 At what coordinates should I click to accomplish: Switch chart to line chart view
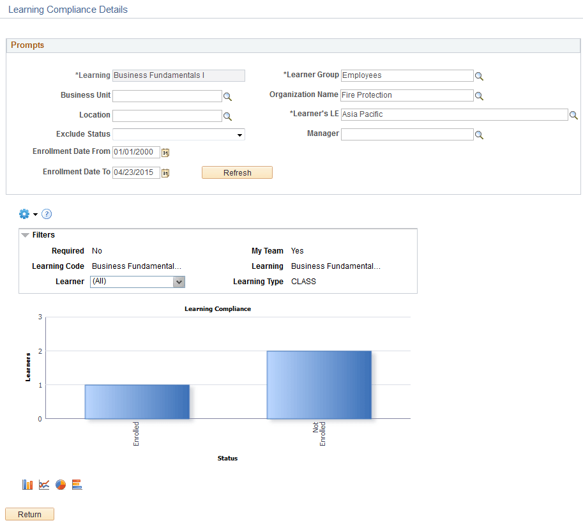point(43,484)
